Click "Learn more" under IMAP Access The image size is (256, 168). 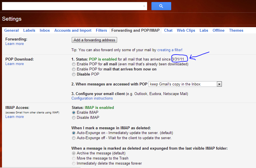pyautogui.click(x=14, y=117)
